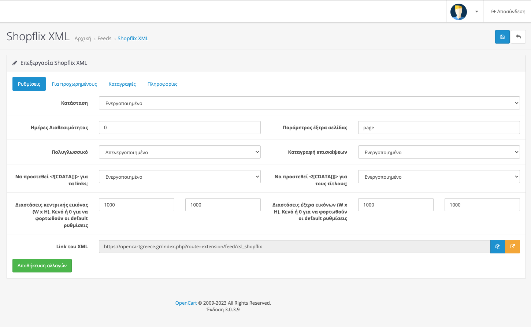Viewport: 531px width, 327px height.
Task: Click the Shopflix XML page title
Action: [38, 36]
